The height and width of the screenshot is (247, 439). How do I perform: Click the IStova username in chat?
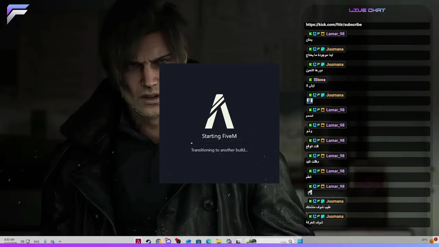pyautogui.click(x=320, y=80)
